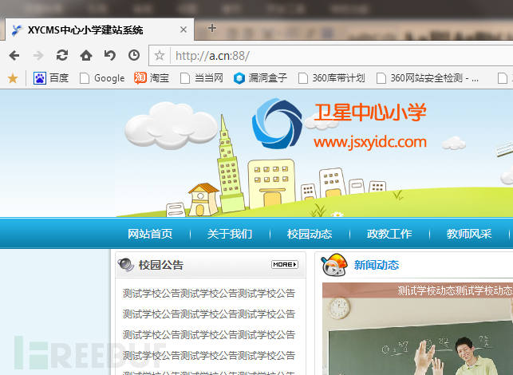
Task: Click the www.jsxyidc.com banner text
Action: click(370, 143)
